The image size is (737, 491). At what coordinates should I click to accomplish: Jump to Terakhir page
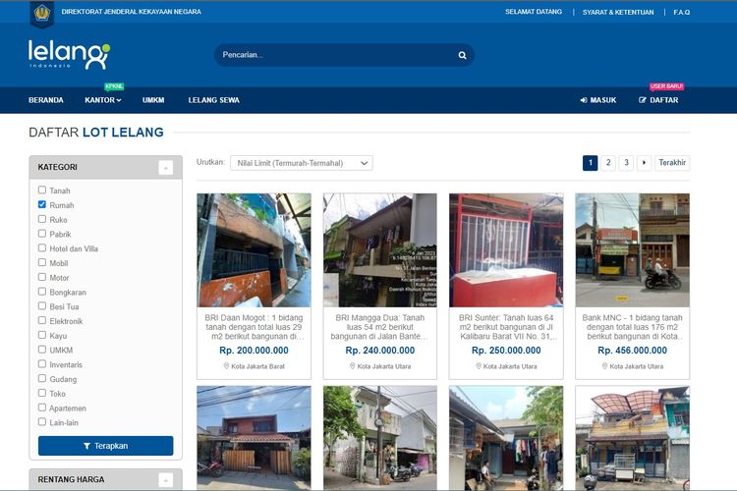pos(672,163)
